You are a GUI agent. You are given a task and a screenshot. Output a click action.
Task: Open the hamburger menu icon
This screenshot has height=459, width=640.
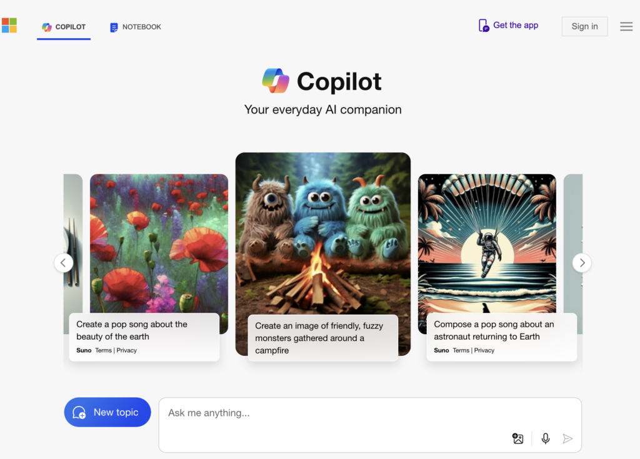(x=626, y=26)
